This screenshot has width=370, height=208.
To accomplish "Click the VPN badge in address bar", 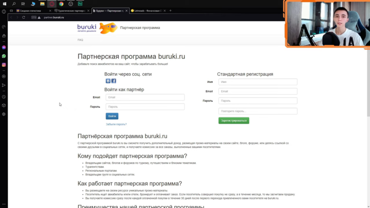I will [34, 17].
